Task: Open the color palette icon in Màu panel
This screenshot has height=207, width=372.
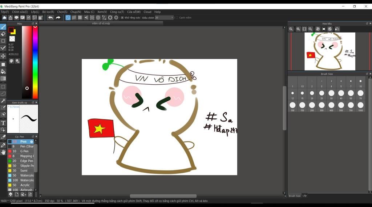Action: coord(11,61)
